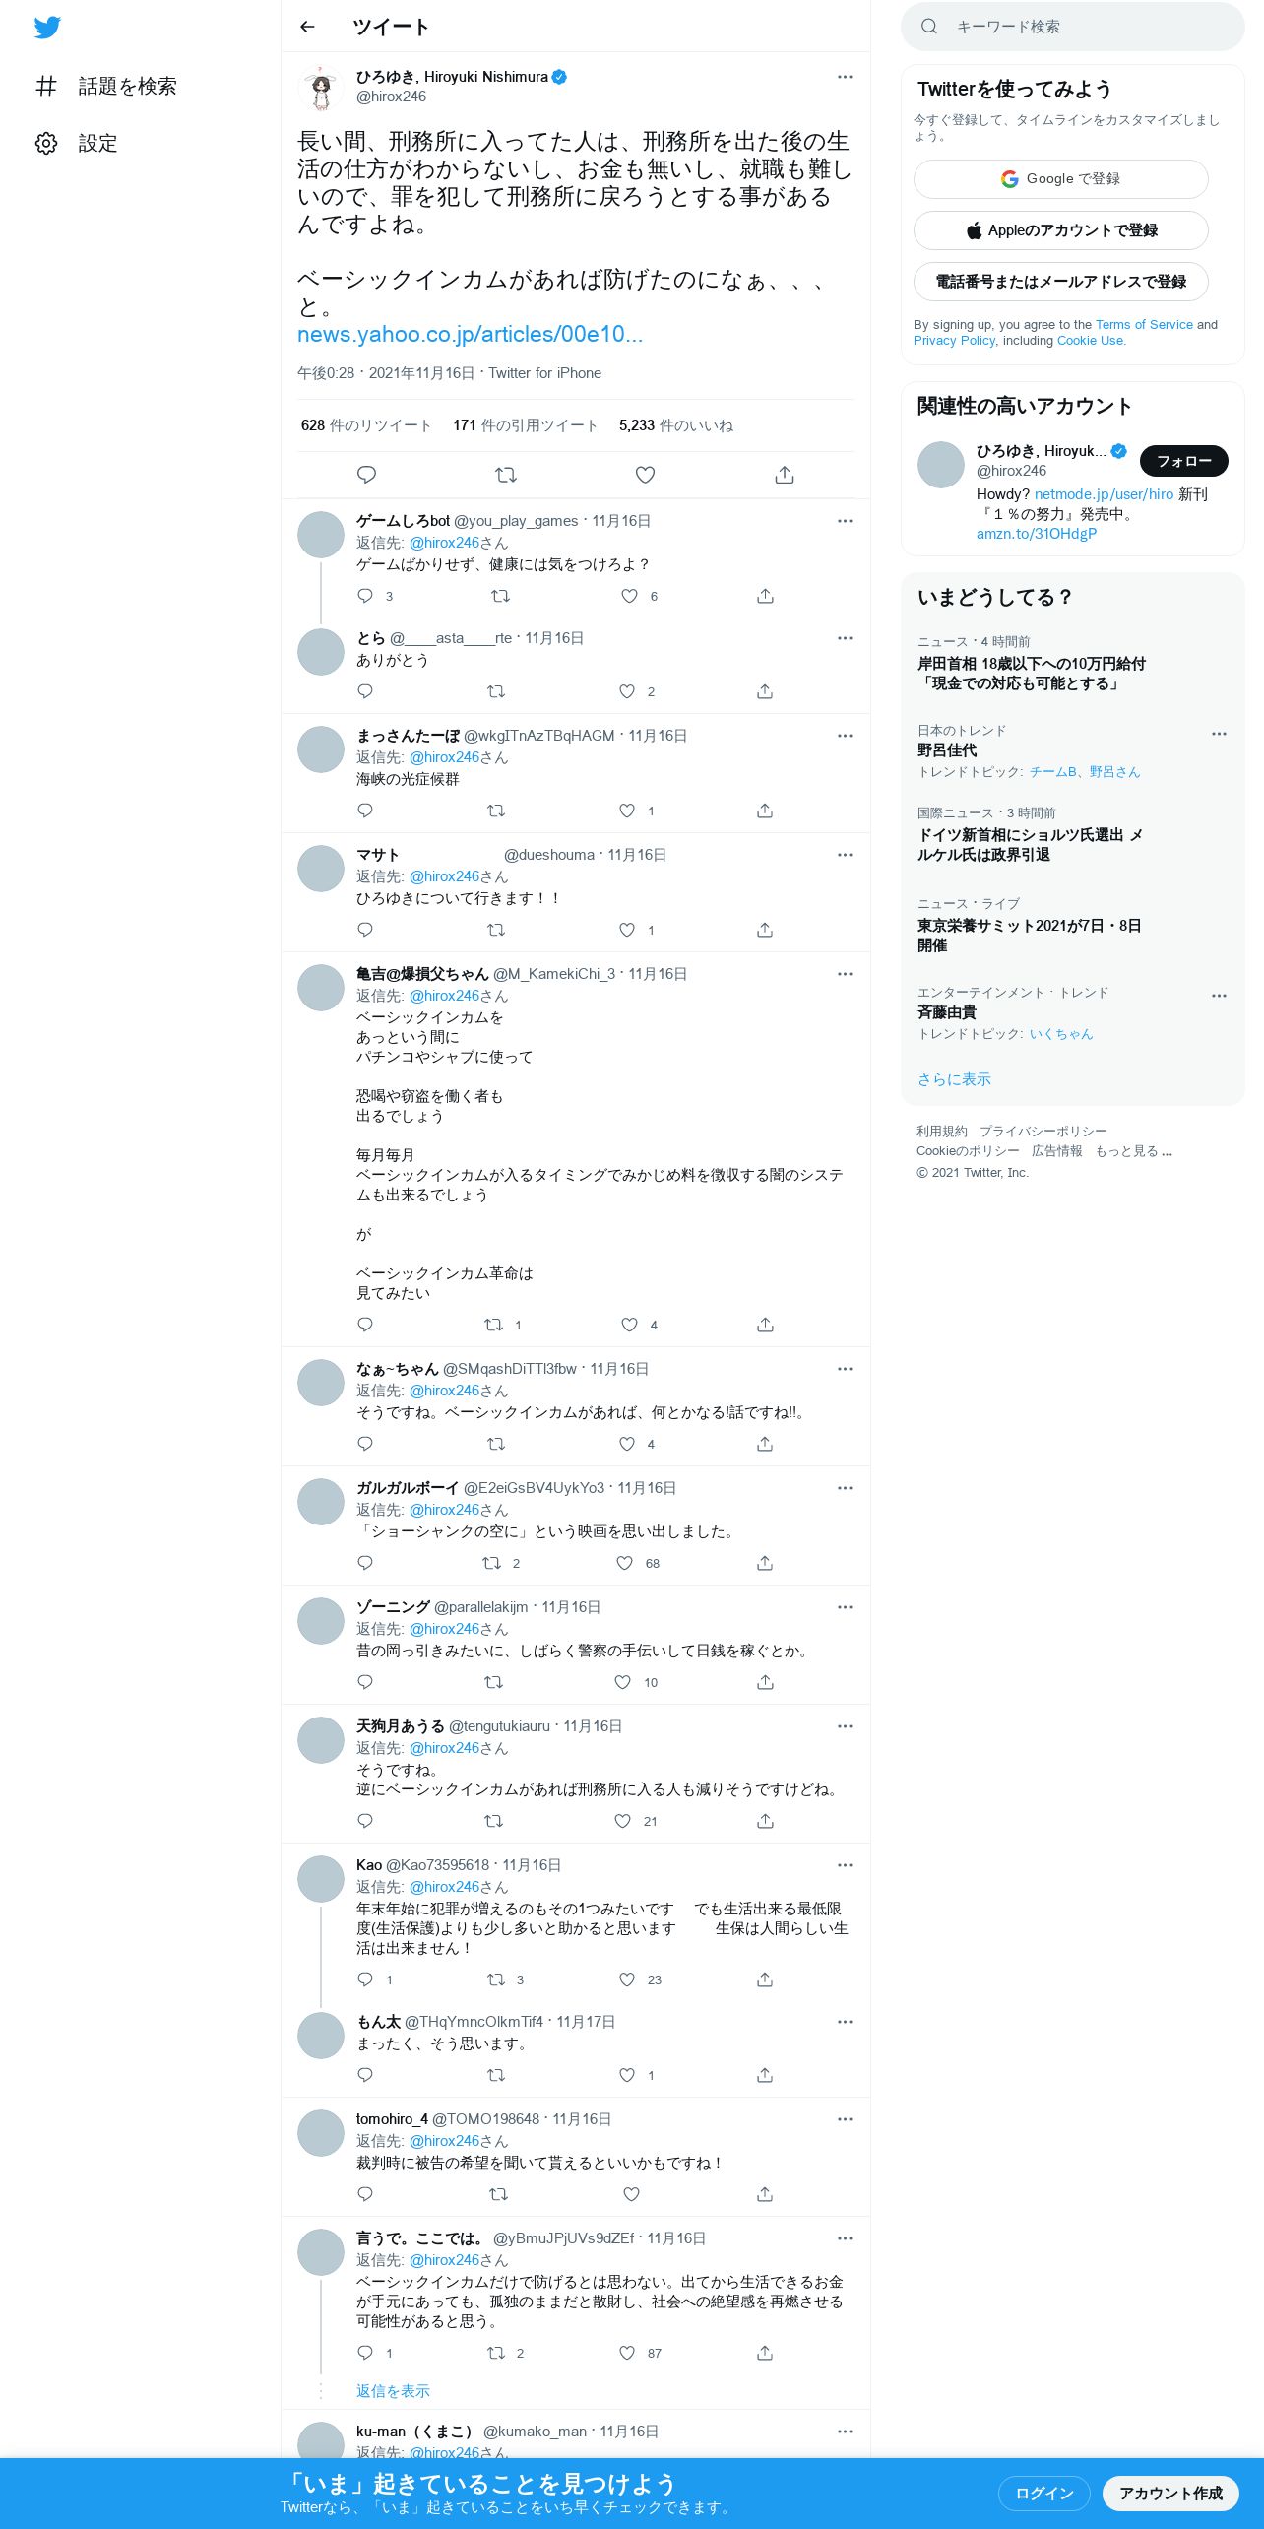Click the Twitter bird logo
The height and width of the screenshot is (2529, 1264).
point(47,28)
